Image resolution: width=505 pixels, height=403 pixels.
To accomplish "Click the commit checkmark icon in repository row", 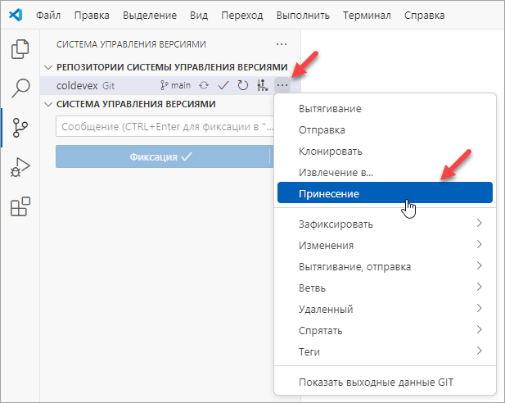I will click(223, 85).
